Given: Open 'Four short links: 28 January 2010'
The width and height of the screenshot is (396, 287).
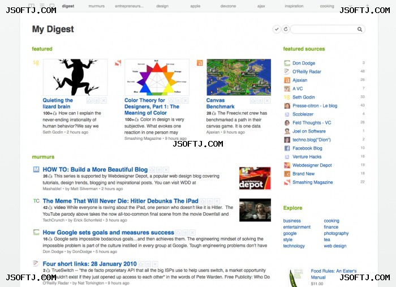Looking at the screenshot, I should 89,264.
